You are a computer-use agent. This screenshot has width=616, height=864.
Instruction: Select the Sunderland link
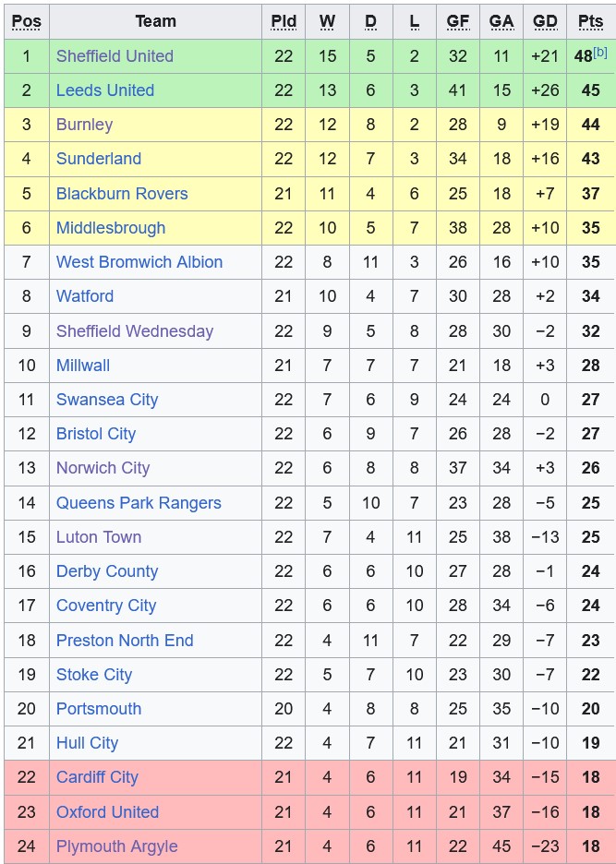[x=99, y=159]
